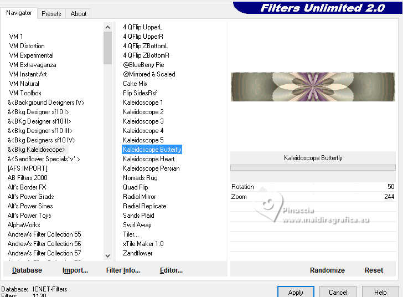
Task: Select &<Bkg Designer sf10 I> category
Action: (x=38, y=112)
